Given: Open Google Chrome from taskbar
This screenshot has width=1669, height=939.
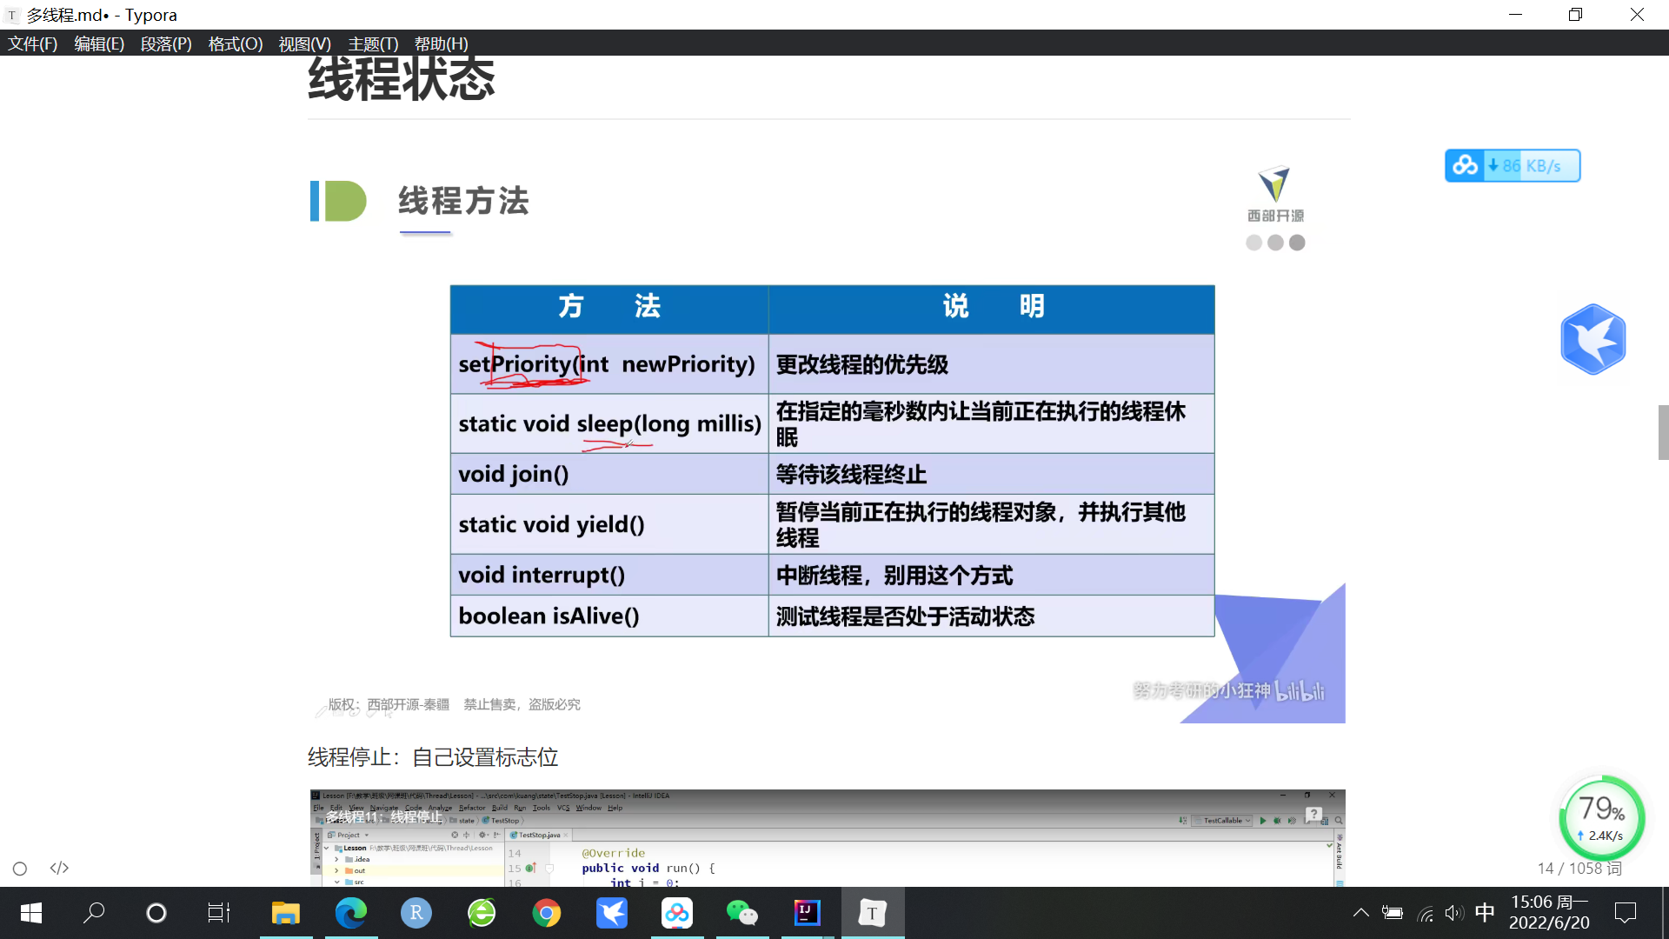Looking at the screenshot, I should click(547, 913).
